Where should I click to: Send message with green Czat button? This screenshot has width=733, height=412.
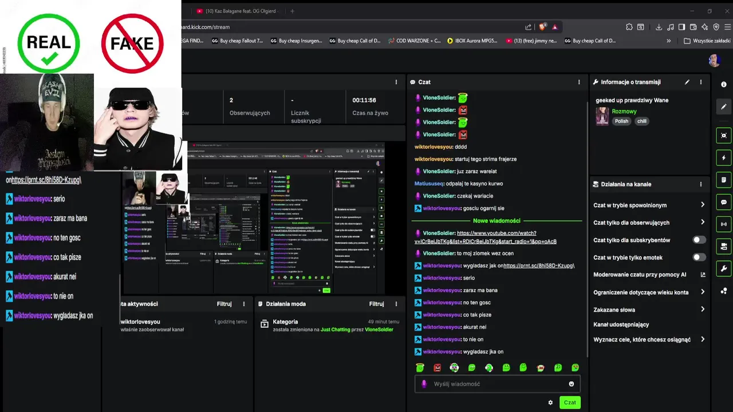coord(570,402)
